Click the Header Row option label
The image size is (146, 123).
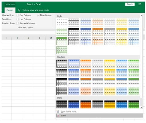(8, 15)
